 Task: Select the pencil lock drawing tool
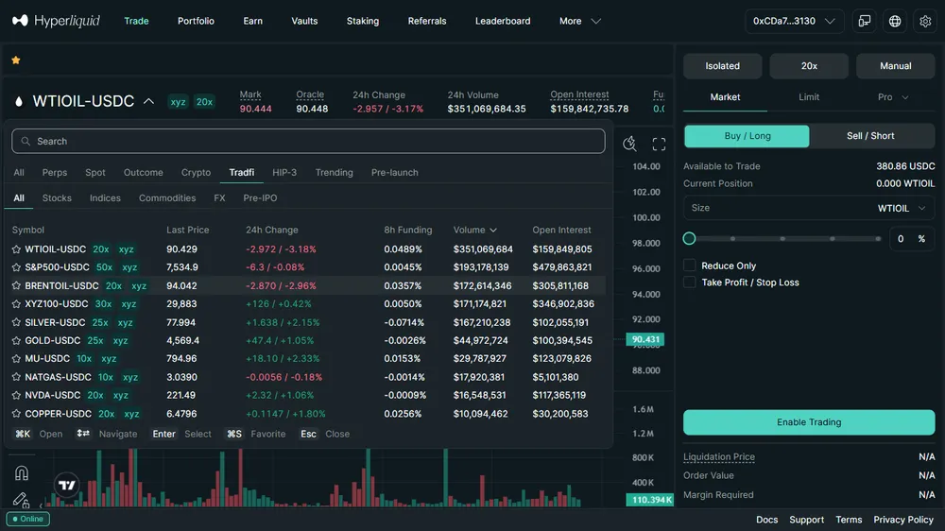(x=21, y=500)
